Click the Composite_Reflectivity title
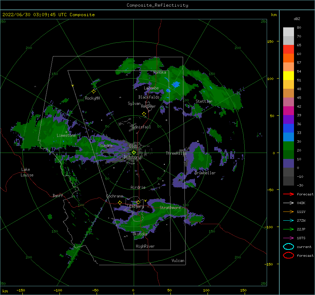 157,5
